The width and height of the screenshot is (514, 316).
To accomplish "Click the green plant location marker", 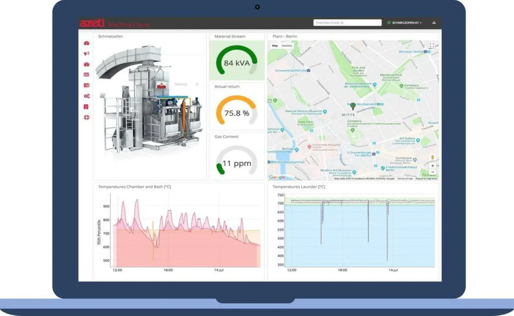I will click(x=353, y=105).
